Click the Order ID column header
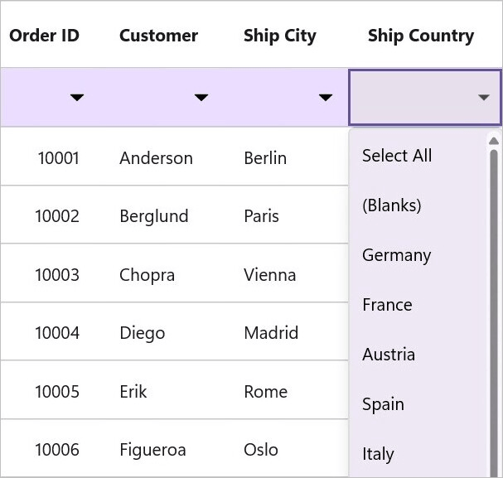The width and height of the screenshot is (503, 478). tap(44, 36)
